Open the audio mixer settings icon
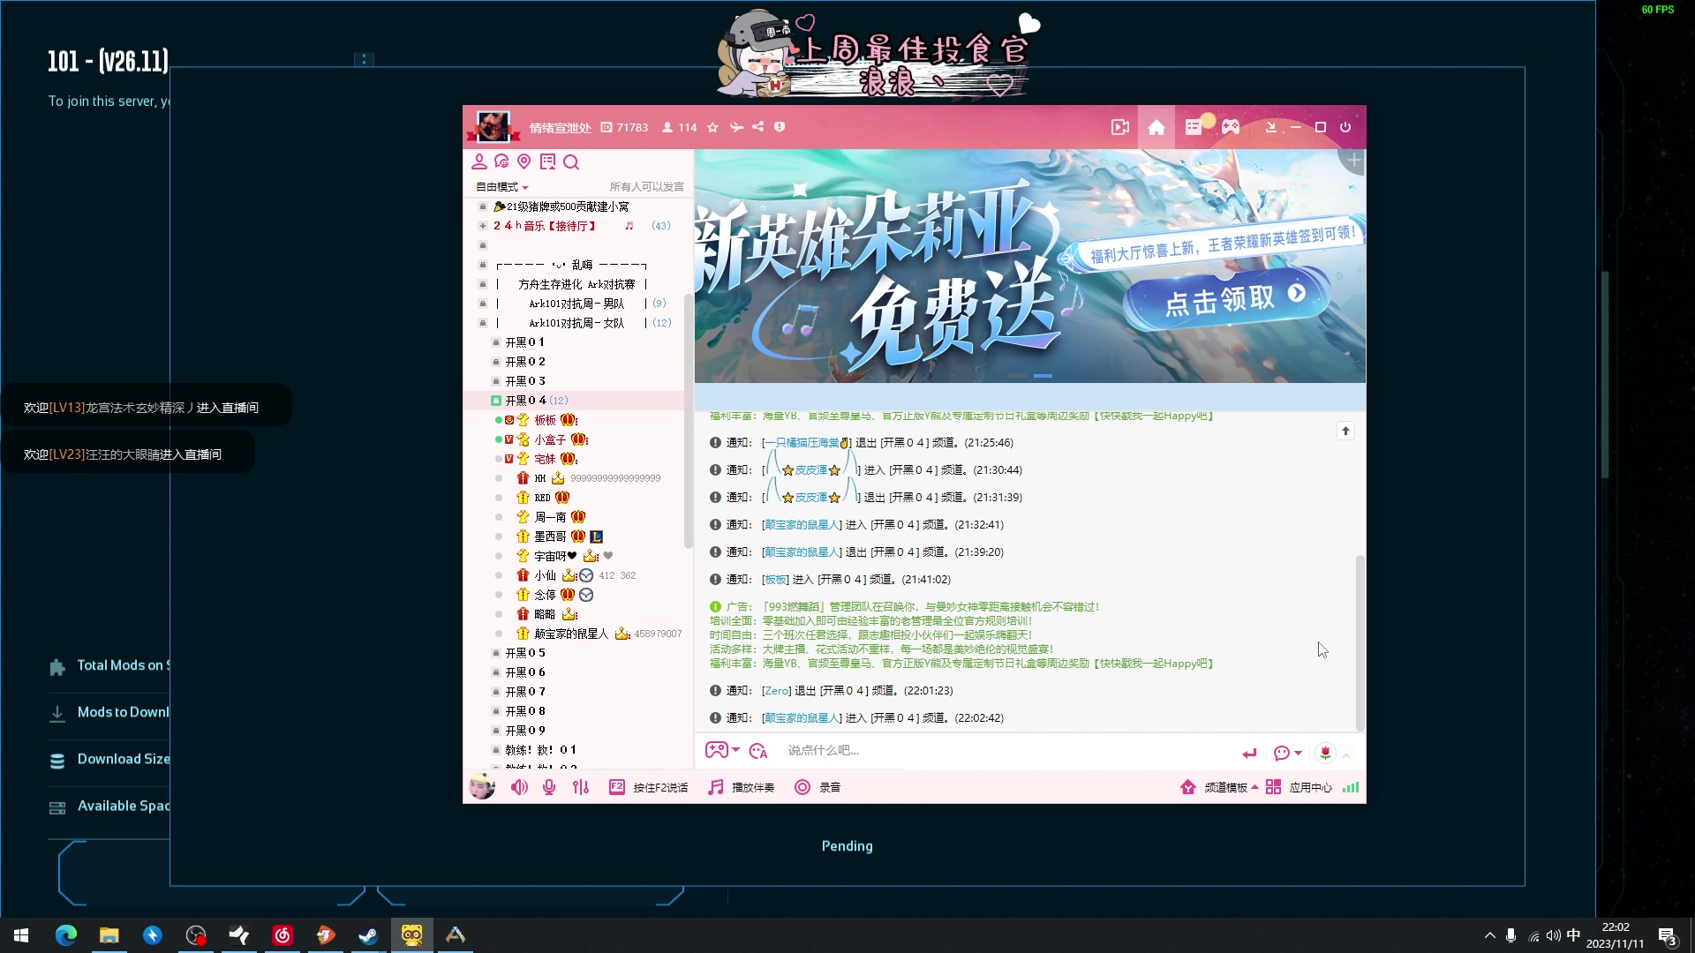Screen dimensions: 1695x953 click(580, 787)
